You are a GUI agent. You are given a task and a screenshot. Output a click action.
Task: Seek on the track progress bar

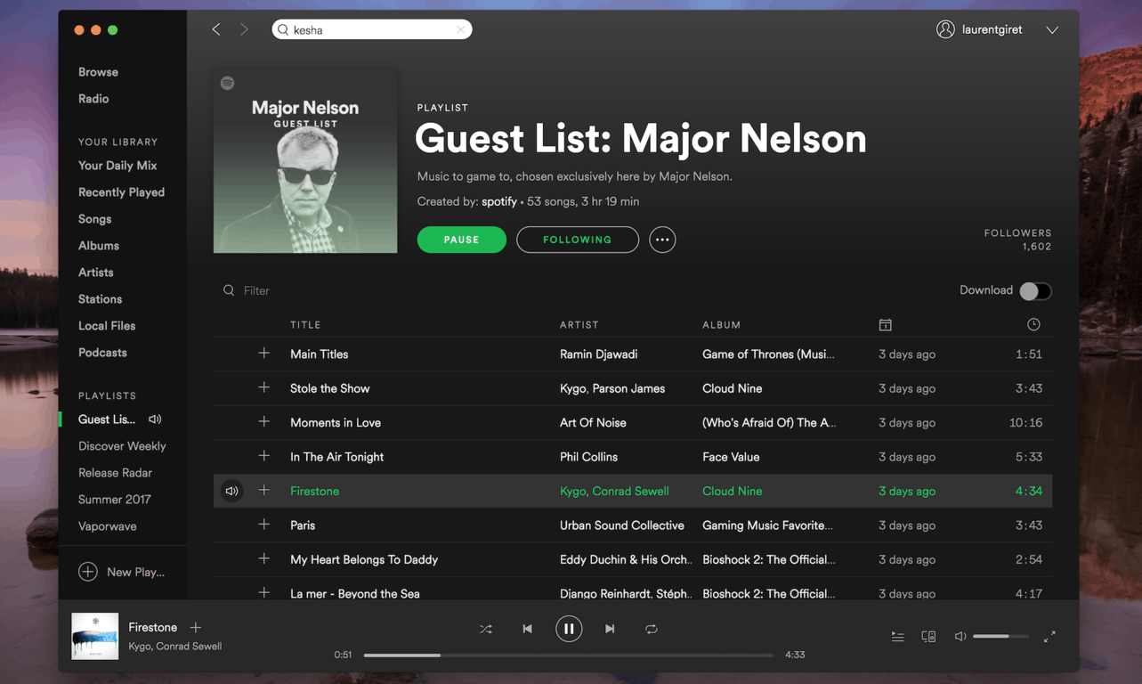569,655
